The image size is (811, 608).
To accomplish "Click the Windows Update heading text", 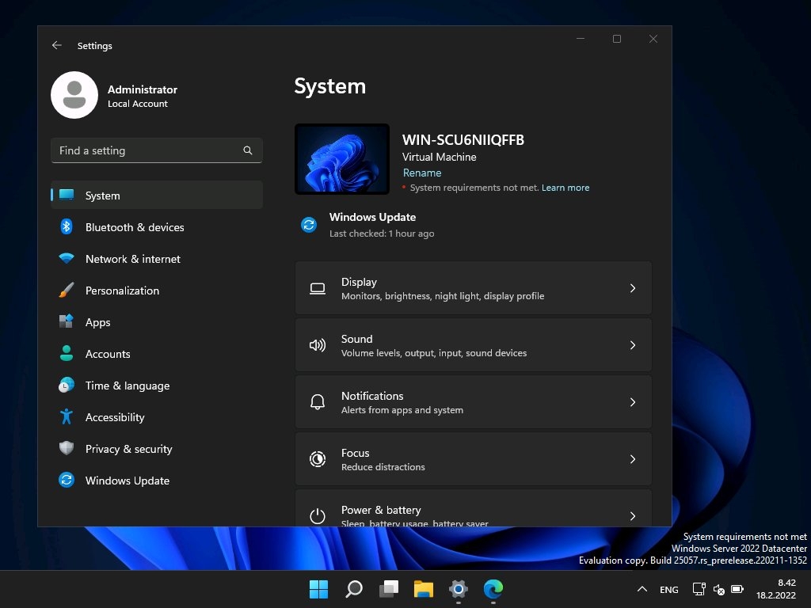I will 372,217.
